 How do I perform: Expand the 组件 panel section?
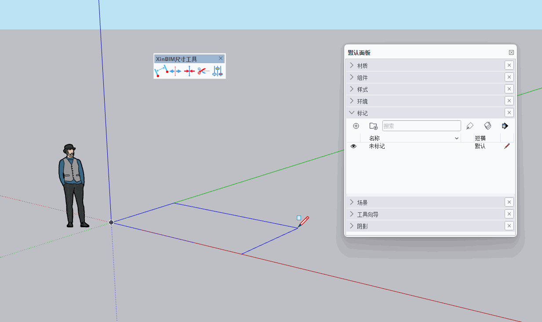point(363,78)
